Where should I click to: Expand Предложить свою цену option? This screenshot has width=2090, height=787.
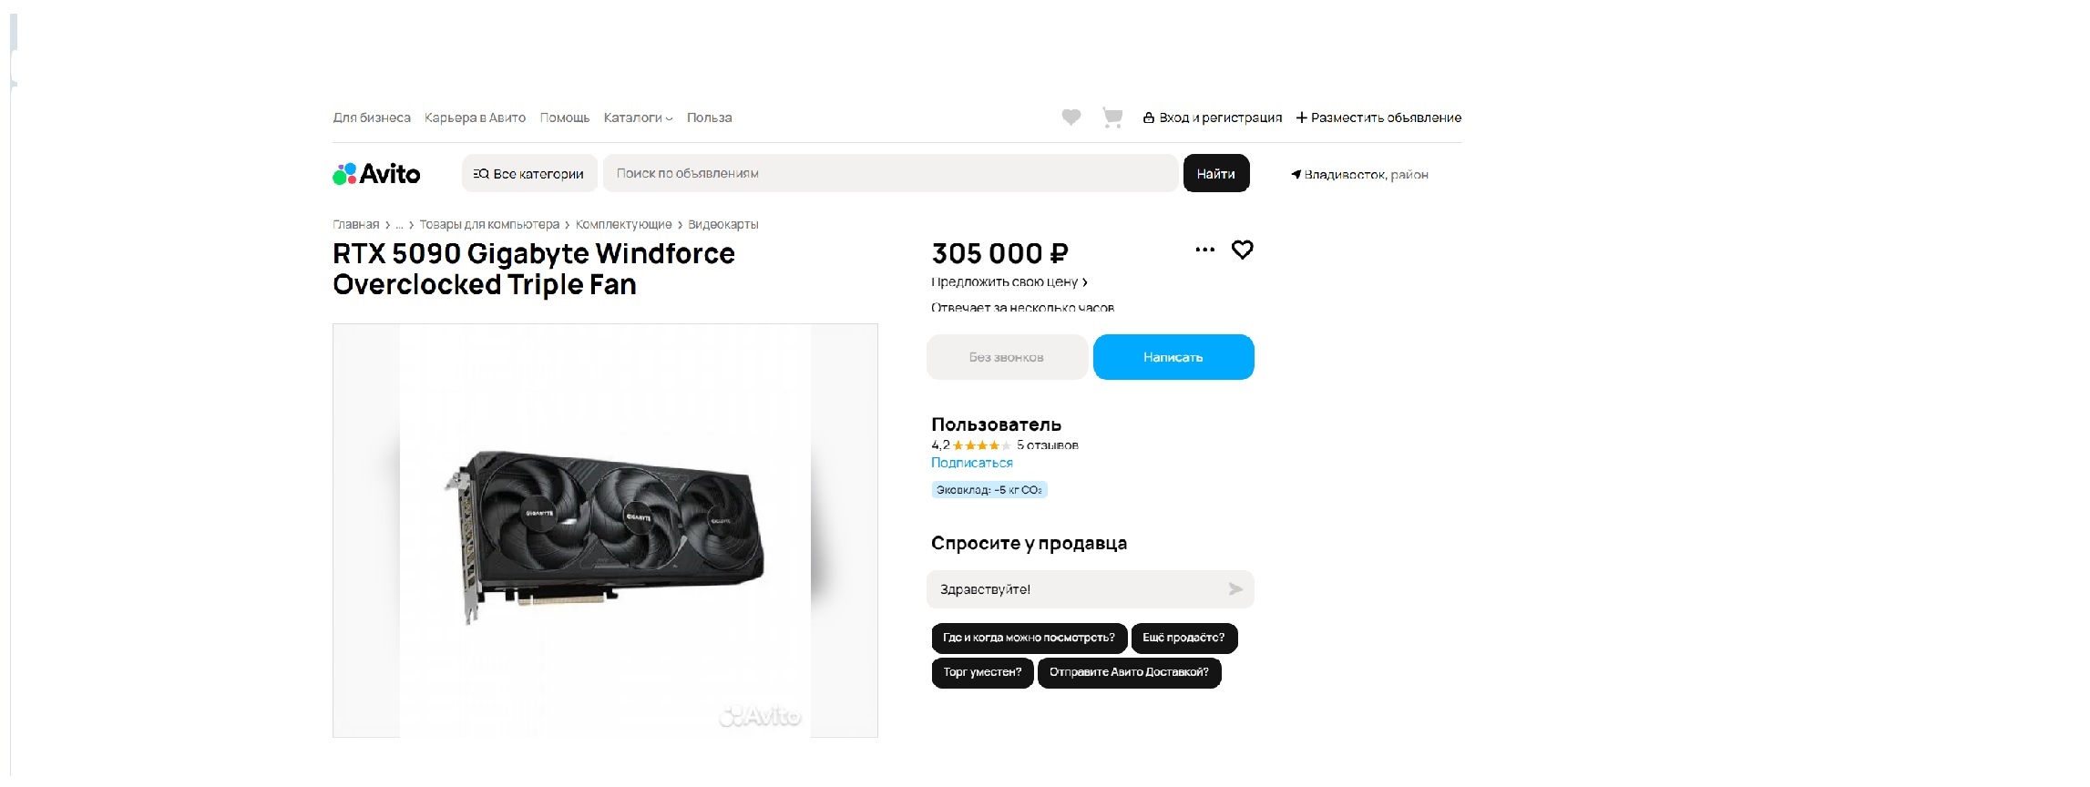tap(1009, 282)
